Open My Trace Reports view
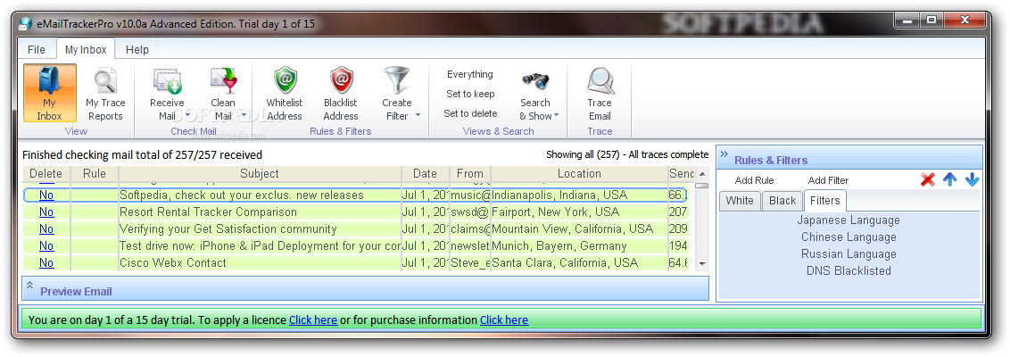Screen dimensions: 1010x357 (x=105, y=94)
